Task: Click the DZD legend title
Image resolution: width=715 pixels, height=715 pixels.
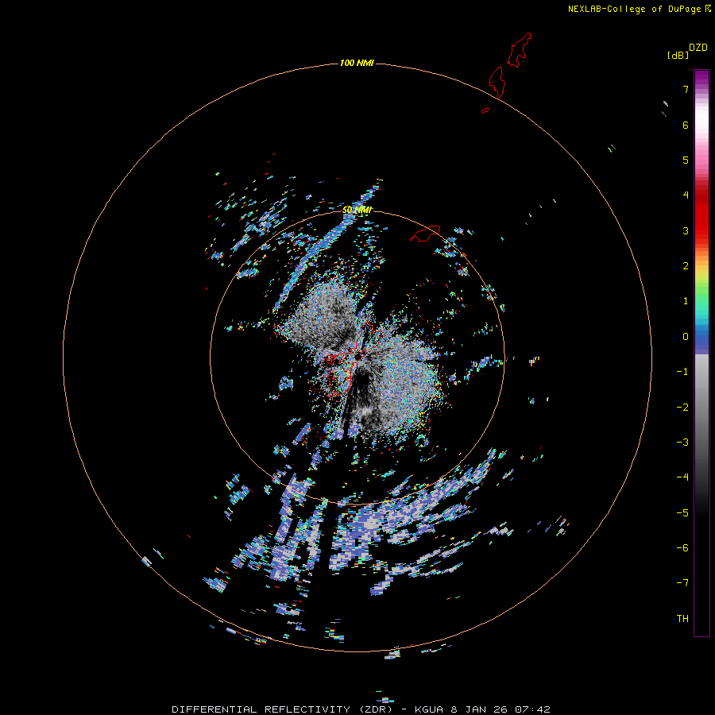Action: [698, 48]
